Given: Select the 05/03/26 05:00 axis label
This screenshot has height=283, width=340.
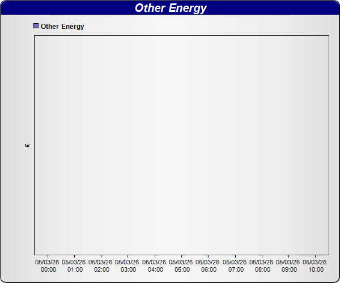Looking at the screenshot, I should coord(181,266).
